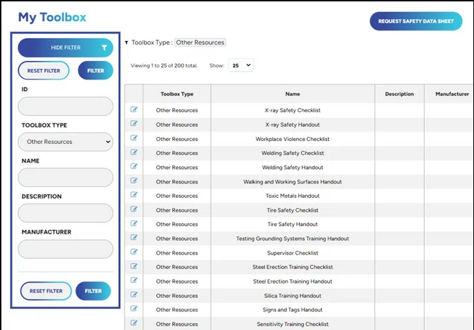The width and height of the screenshot is (474, 330).
Task: Sort by the Toolbox Type column header
Action: pos(176,94)
